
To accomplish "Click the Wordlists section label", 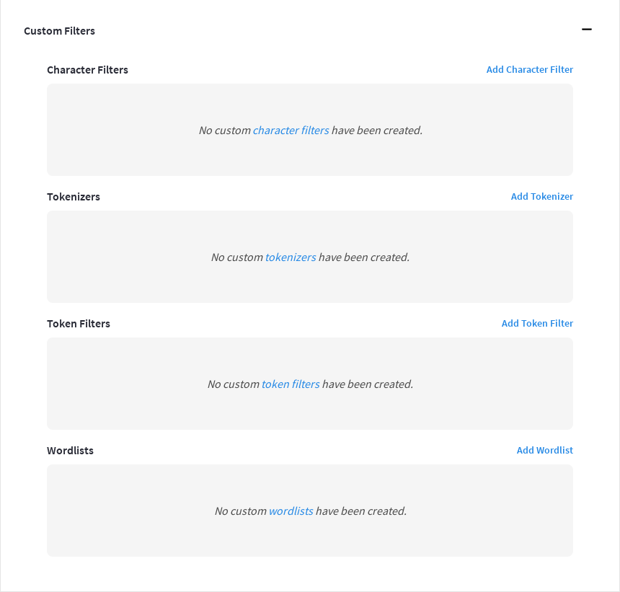I will click(70, 450).
